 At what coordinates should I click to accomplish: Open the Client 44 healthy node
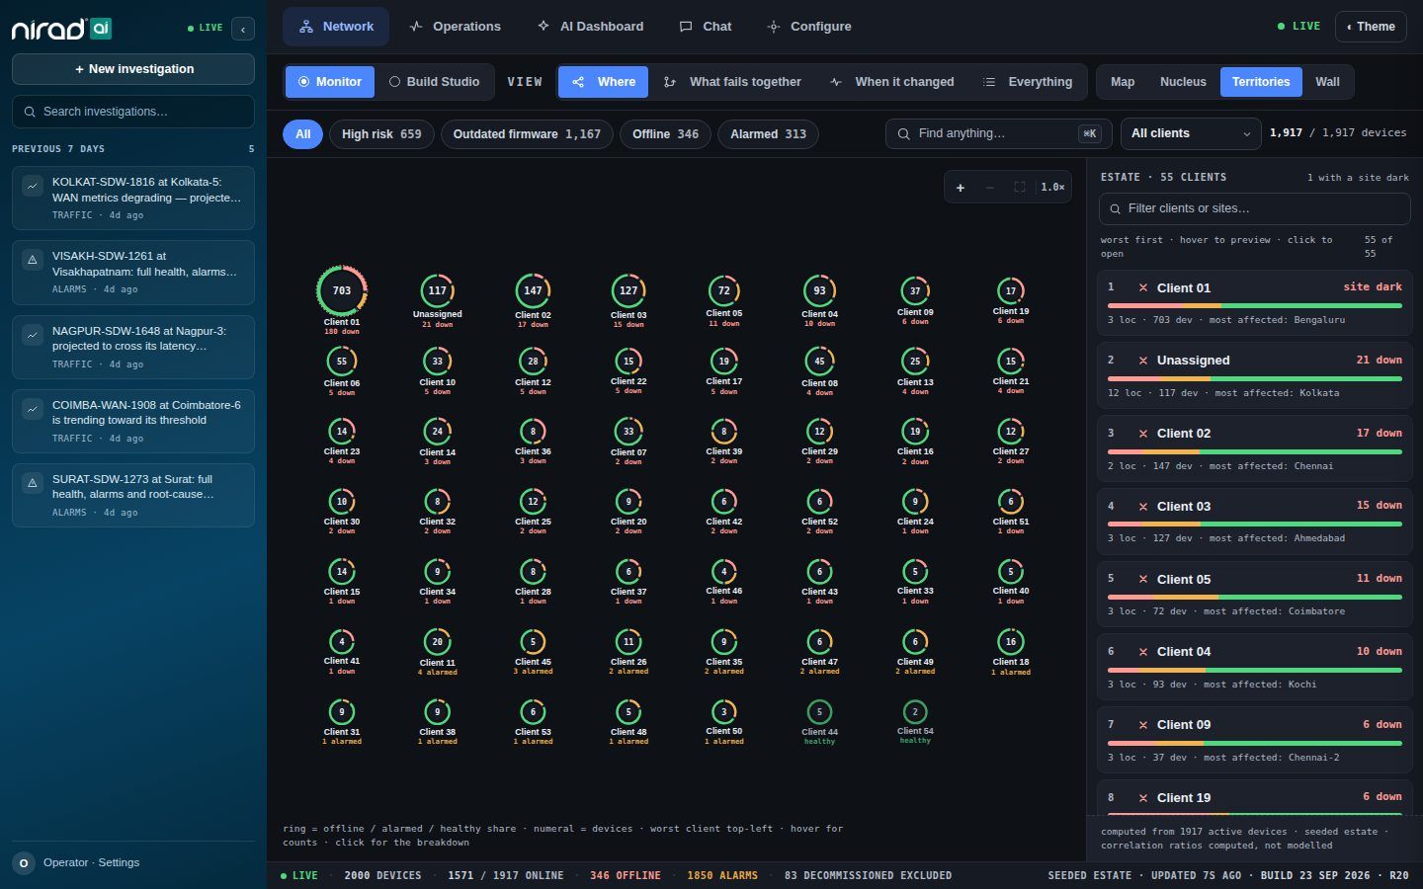pos(819,712)
